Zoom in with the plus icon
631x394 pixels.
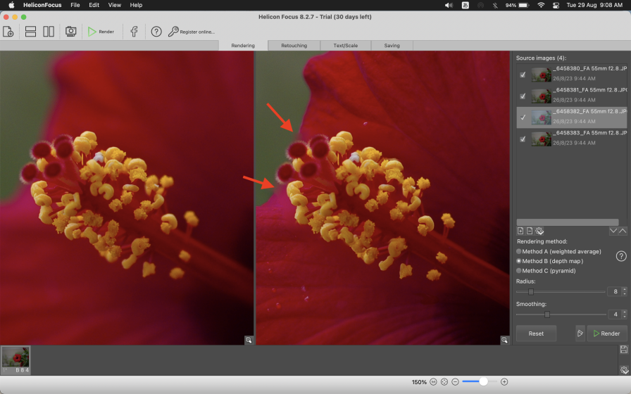click(504, 382)
